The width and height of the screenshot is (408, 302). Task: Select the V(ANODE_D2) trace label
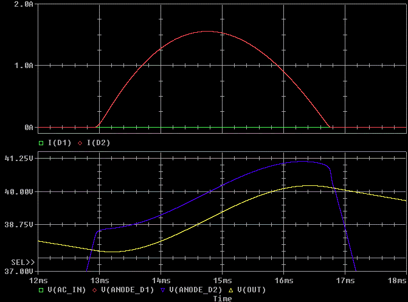coord(195,290)
